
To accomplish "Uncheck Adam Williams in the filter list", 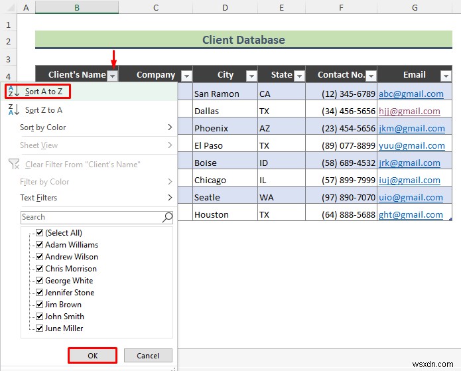I will pos(39,244).
